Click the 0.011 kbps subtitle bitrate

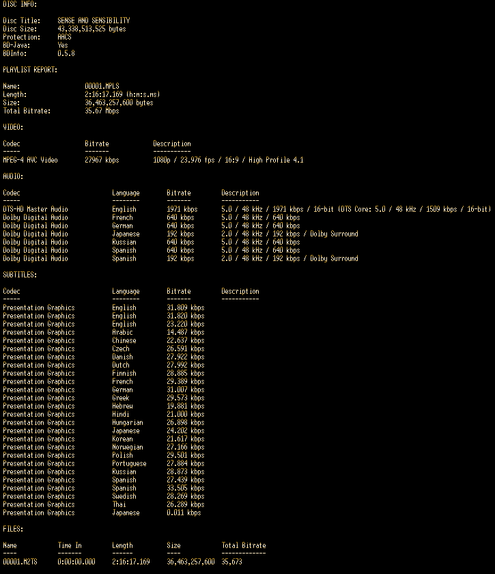[x=184, y=512]
